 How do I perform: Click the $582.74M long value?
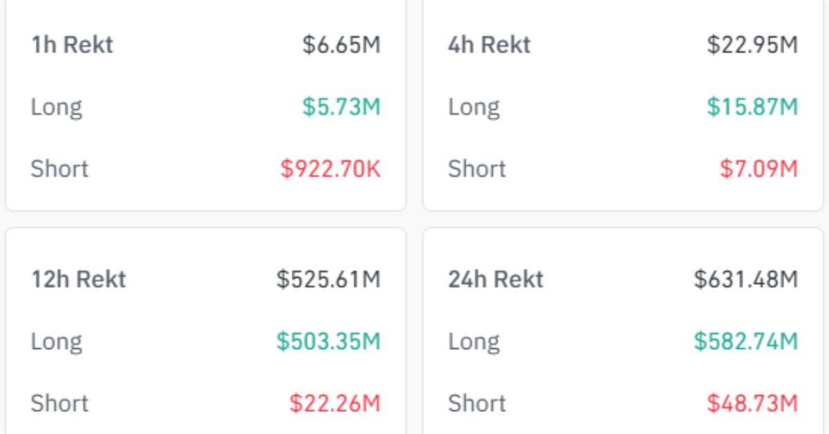746,341
